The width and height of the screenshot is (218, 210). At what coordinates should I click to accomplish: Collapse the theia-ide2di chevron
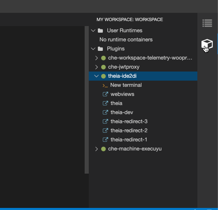(x=96, y=76)
